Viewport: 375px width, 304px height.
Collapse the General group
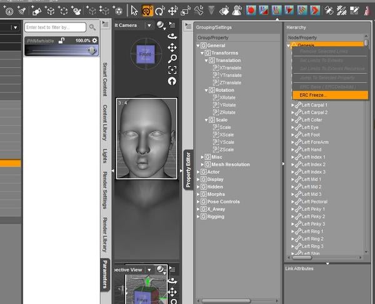198,46
